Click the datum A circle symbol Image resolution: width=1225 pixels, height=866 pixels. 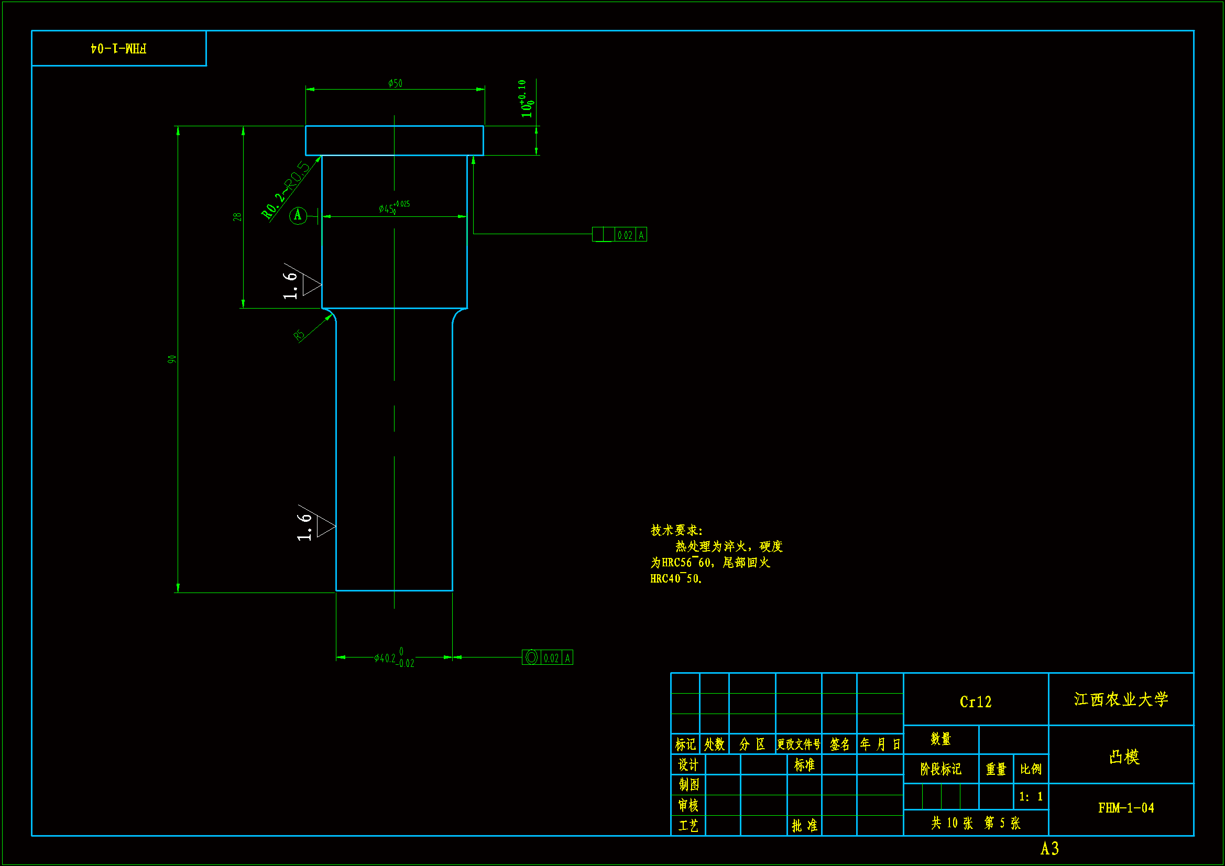298,215
